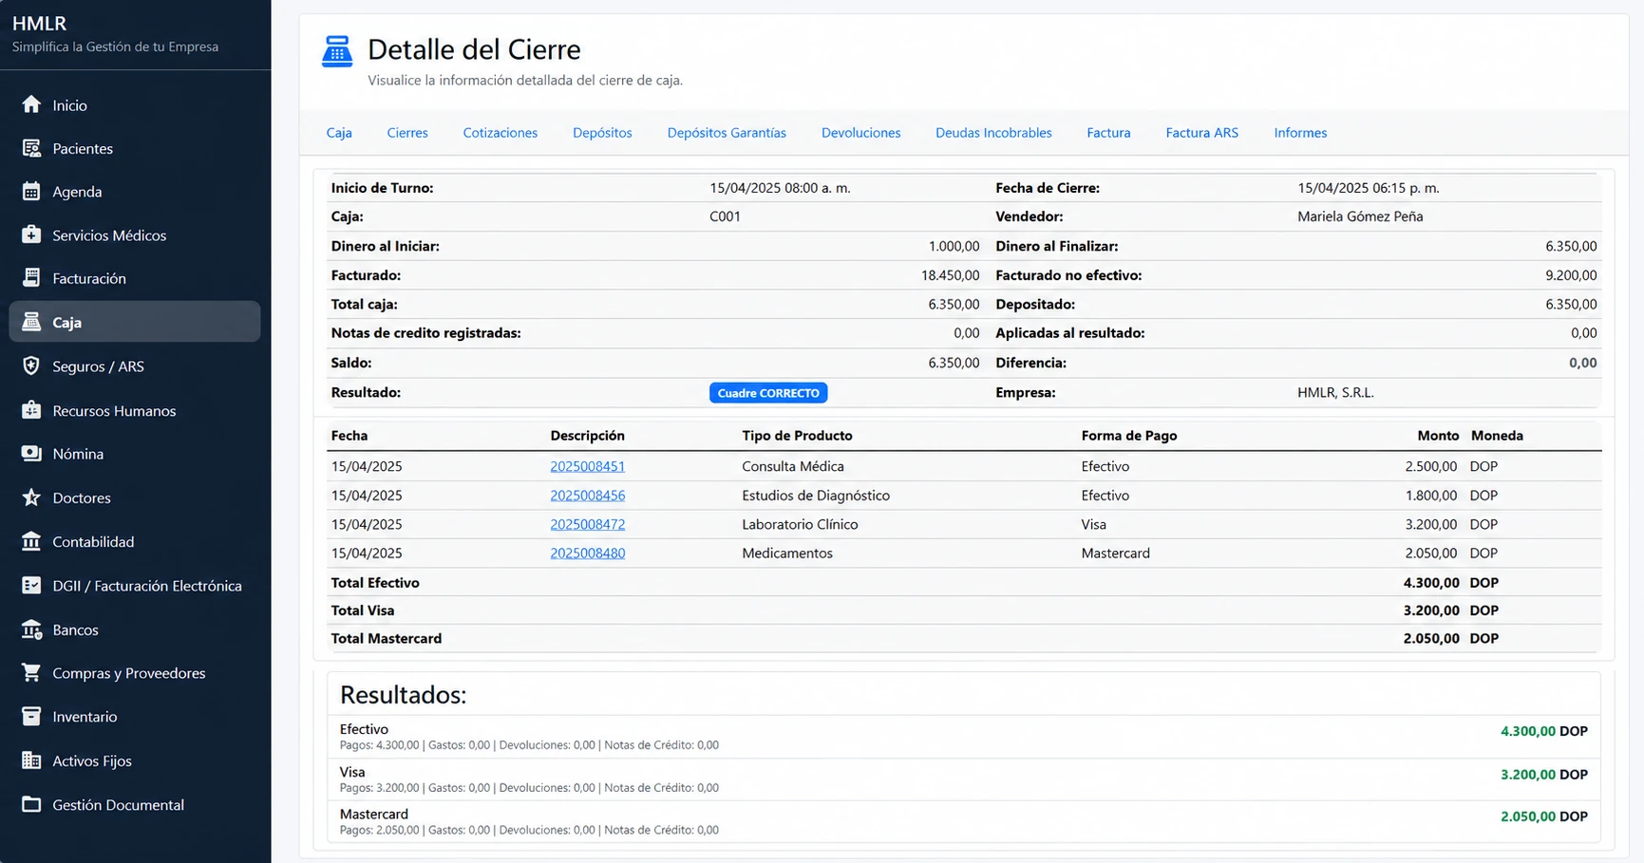Viewport: 1644px width, 863px height.
Task: Click the Total Efectivo row label
Action: 375,583
